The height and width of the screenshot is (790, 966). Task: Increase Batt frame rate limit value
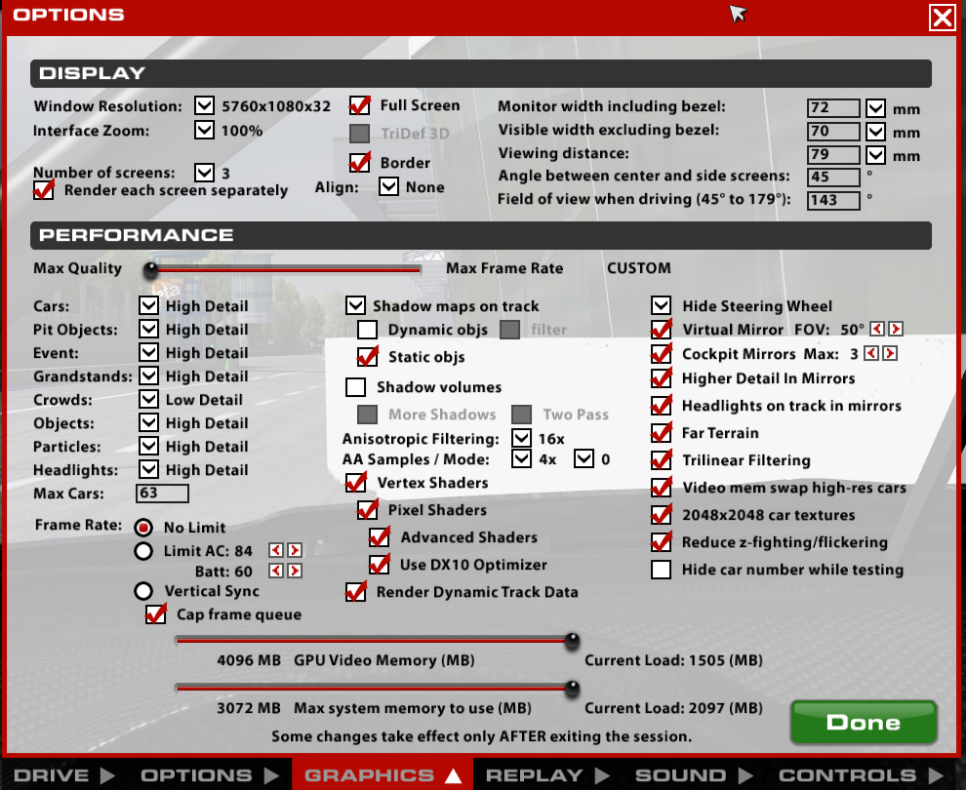(x=295, y=571)
